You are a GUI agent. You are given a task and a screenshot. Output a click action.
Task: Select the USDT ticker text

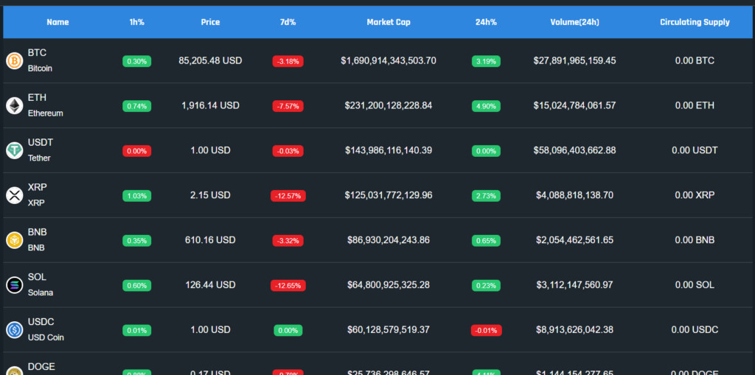(41, 142)
